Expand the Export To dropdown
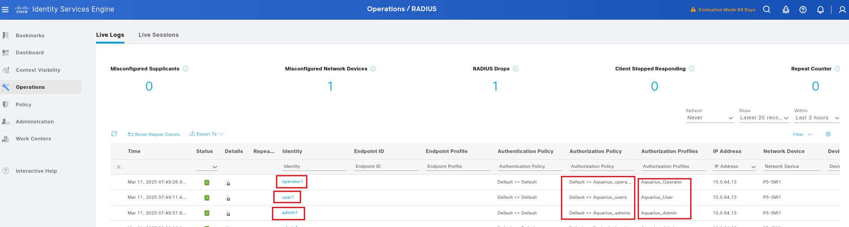The width and height of the screenshot is (849, 227). pos(207,134)
